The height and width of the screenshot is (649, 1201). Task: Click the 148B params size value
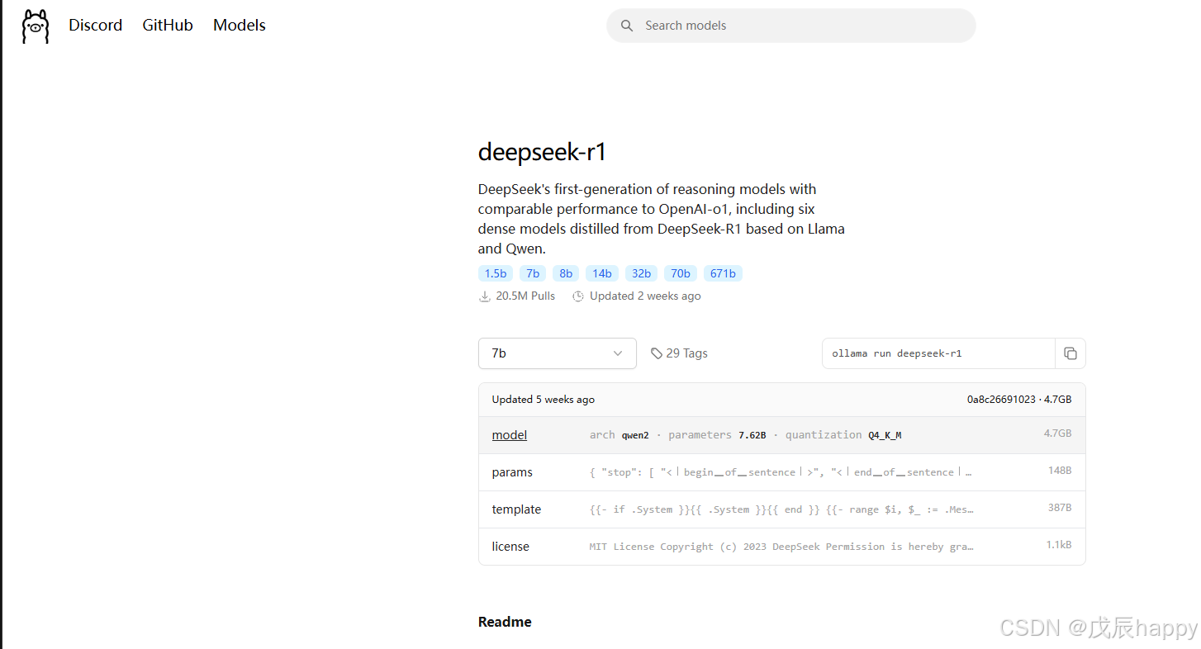(x=1060, y=471)
